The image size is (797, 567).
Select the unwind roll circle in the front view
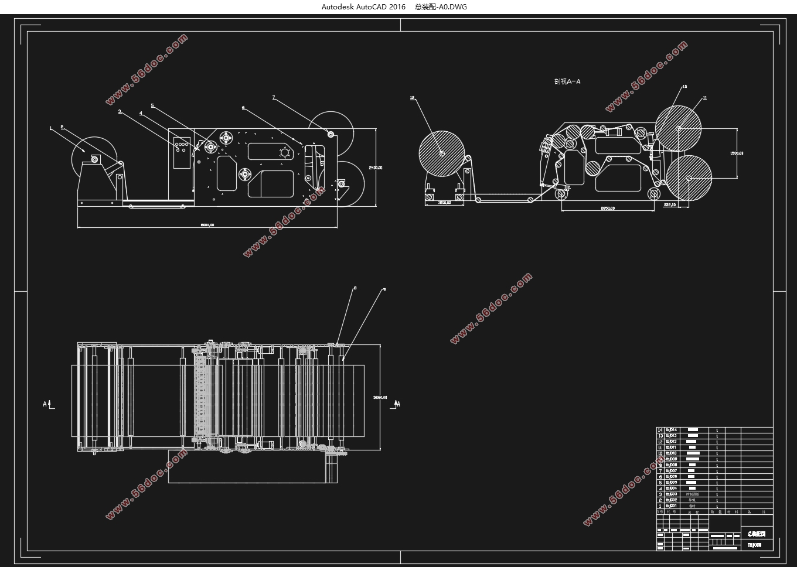pyautogui.click(x=94, y=158)
